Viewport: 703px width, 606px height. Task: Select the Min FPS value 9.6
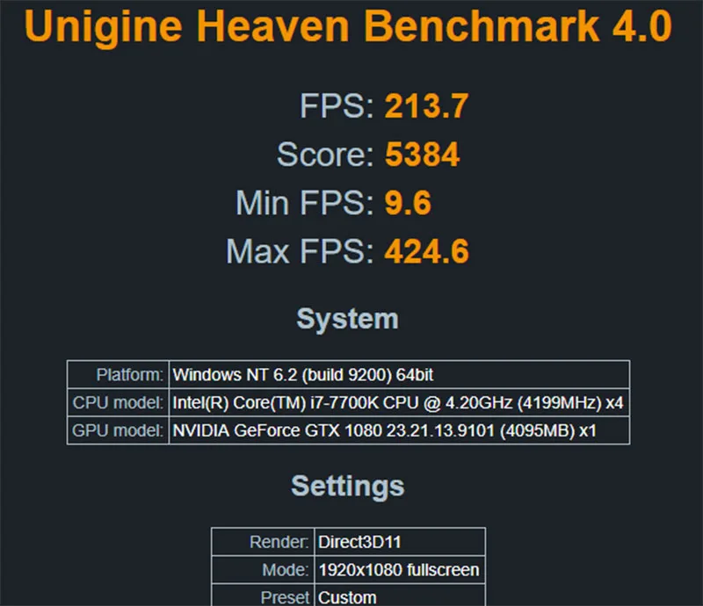pos(408,203)
